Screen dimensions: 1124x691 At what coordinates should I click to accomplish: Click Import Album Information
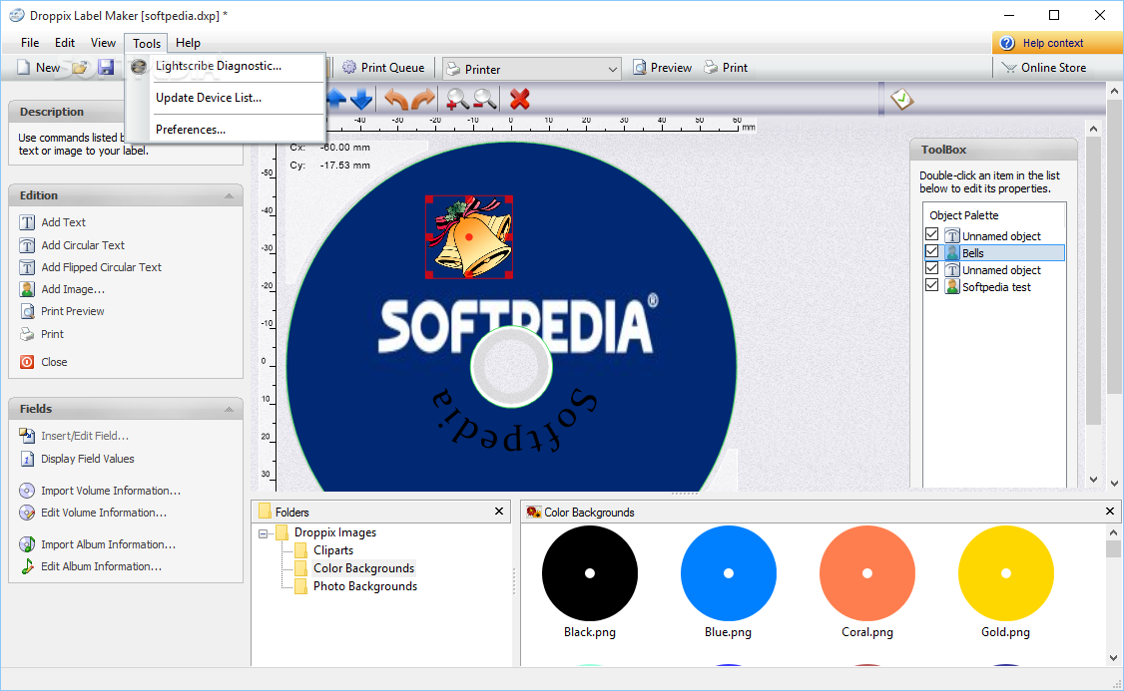coord(98,544)
